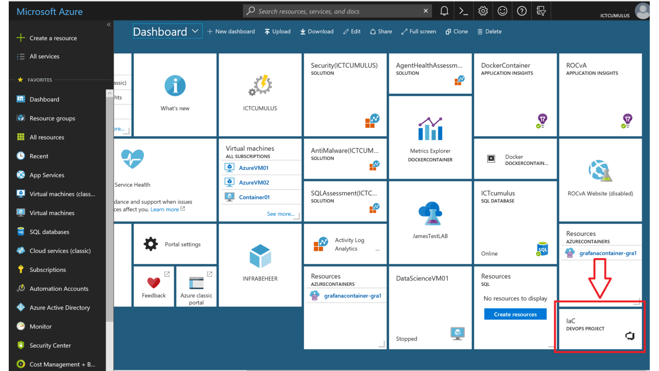Collapse the left navigation menu chevron
This screenshot has height=371, width=659.
click(x=109, y=25)
